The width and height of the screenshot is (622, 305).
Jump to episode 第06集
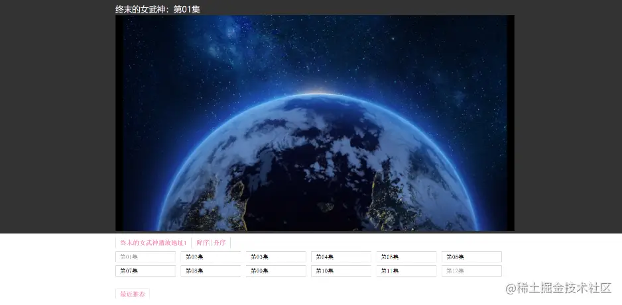[x=471, y=257]
